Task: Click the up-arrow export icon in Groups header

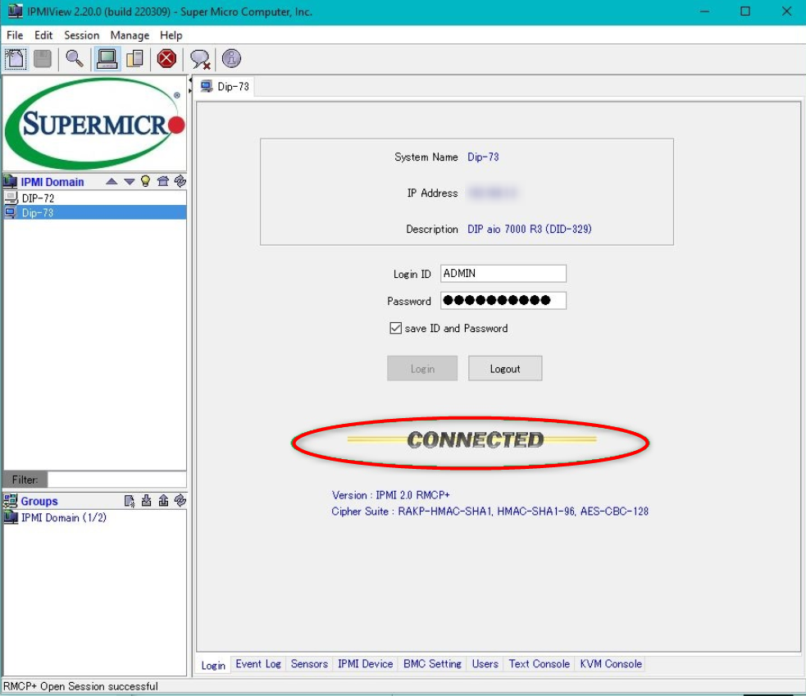Action: click(163, 500)
